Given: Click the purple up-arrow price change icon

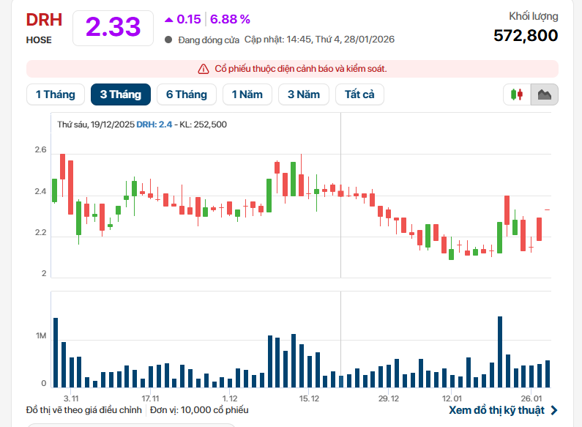Looking at the screenshot, I should pos(169,19).
